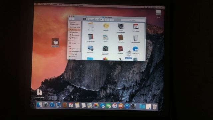Click the Share button in Finder toolbar
Viewport: 213px width, 120px height.
point(107,20)
